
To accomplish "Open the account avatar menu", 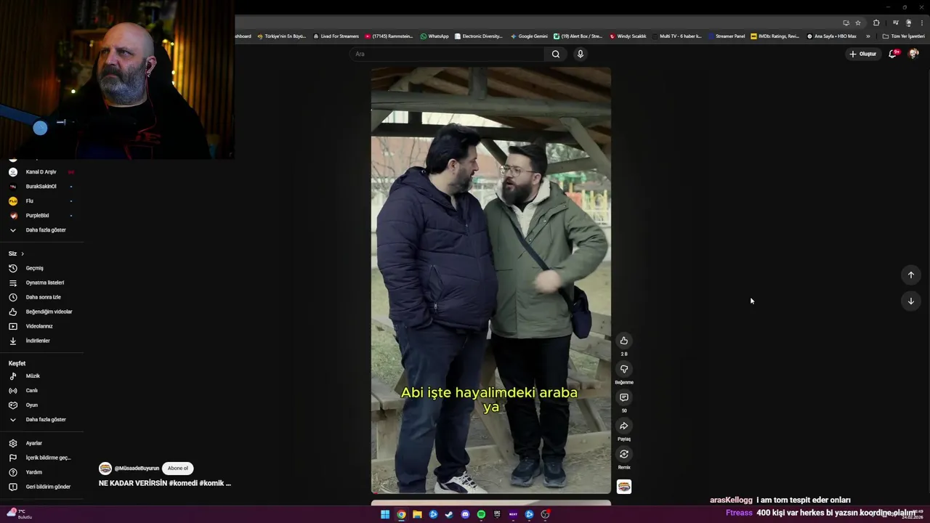I will (914, 54).
